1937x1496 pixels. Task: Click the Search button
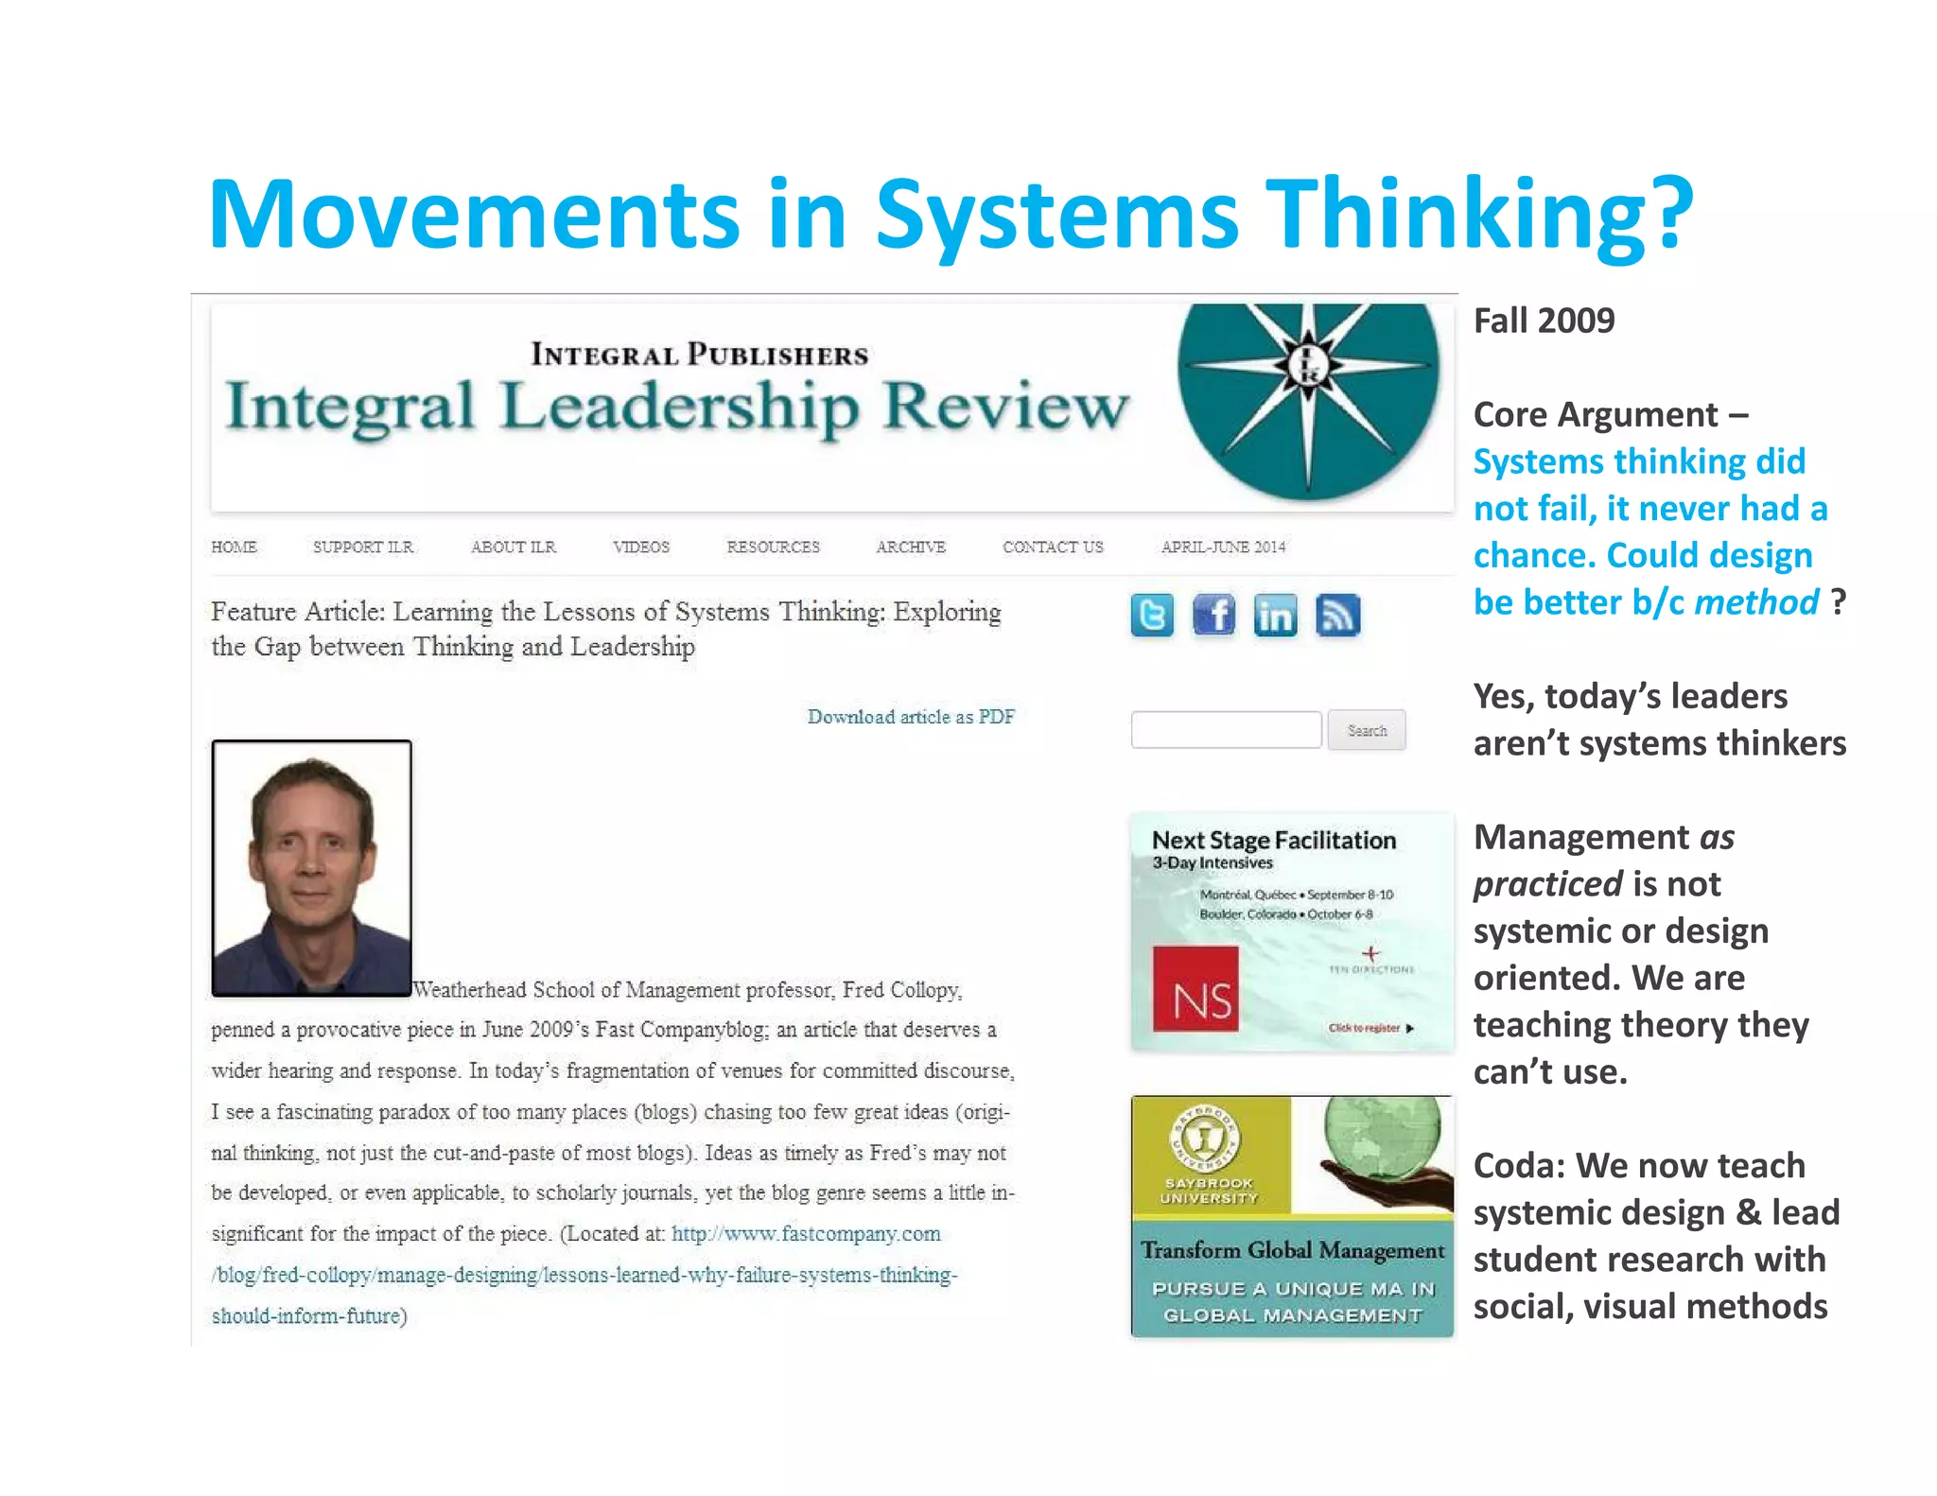(x=1367, y=730)
